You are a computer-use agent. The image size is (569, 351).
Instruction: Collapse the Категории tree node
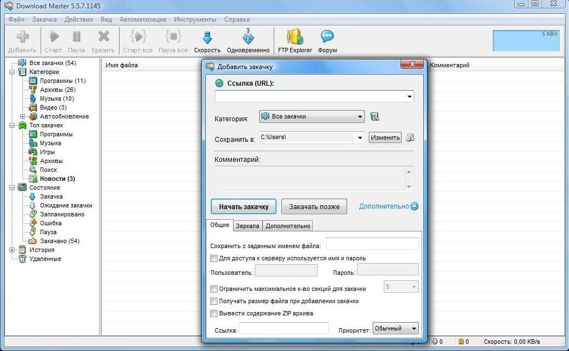(x=12, y=72)
